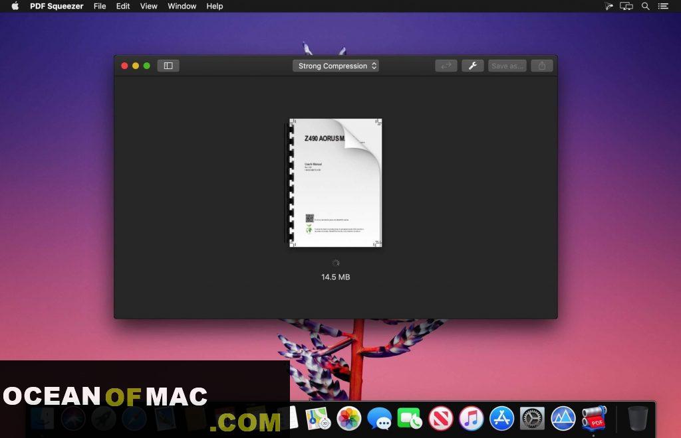Open the View menu
681x438 pixels.
(x=148, y=6)
